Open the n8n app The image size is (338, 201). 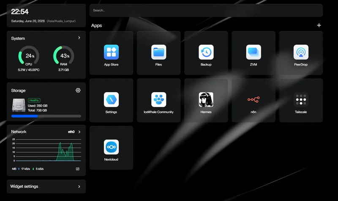(x=253, y=101)
